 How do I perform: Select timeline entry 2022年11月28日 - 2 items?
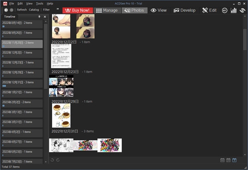22,44
